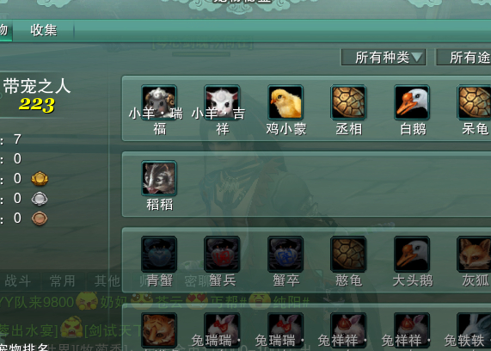Select the 大头鹅 goose pet icon
Image resolution: width=491 pixels, height=351 pixels.
click(x=412, y=254)
